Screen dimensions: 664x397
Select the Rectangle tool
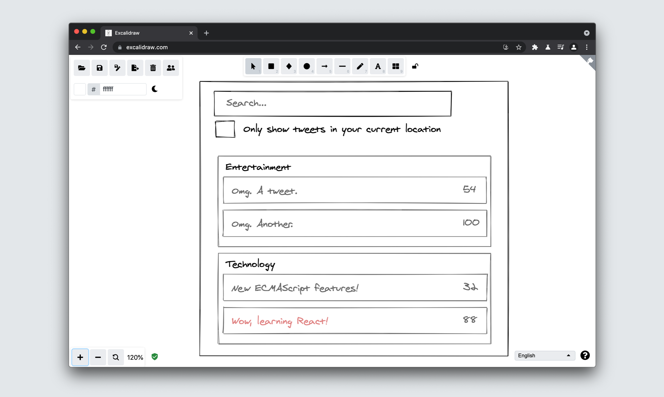pyautogui.click(x=271, y=66)
